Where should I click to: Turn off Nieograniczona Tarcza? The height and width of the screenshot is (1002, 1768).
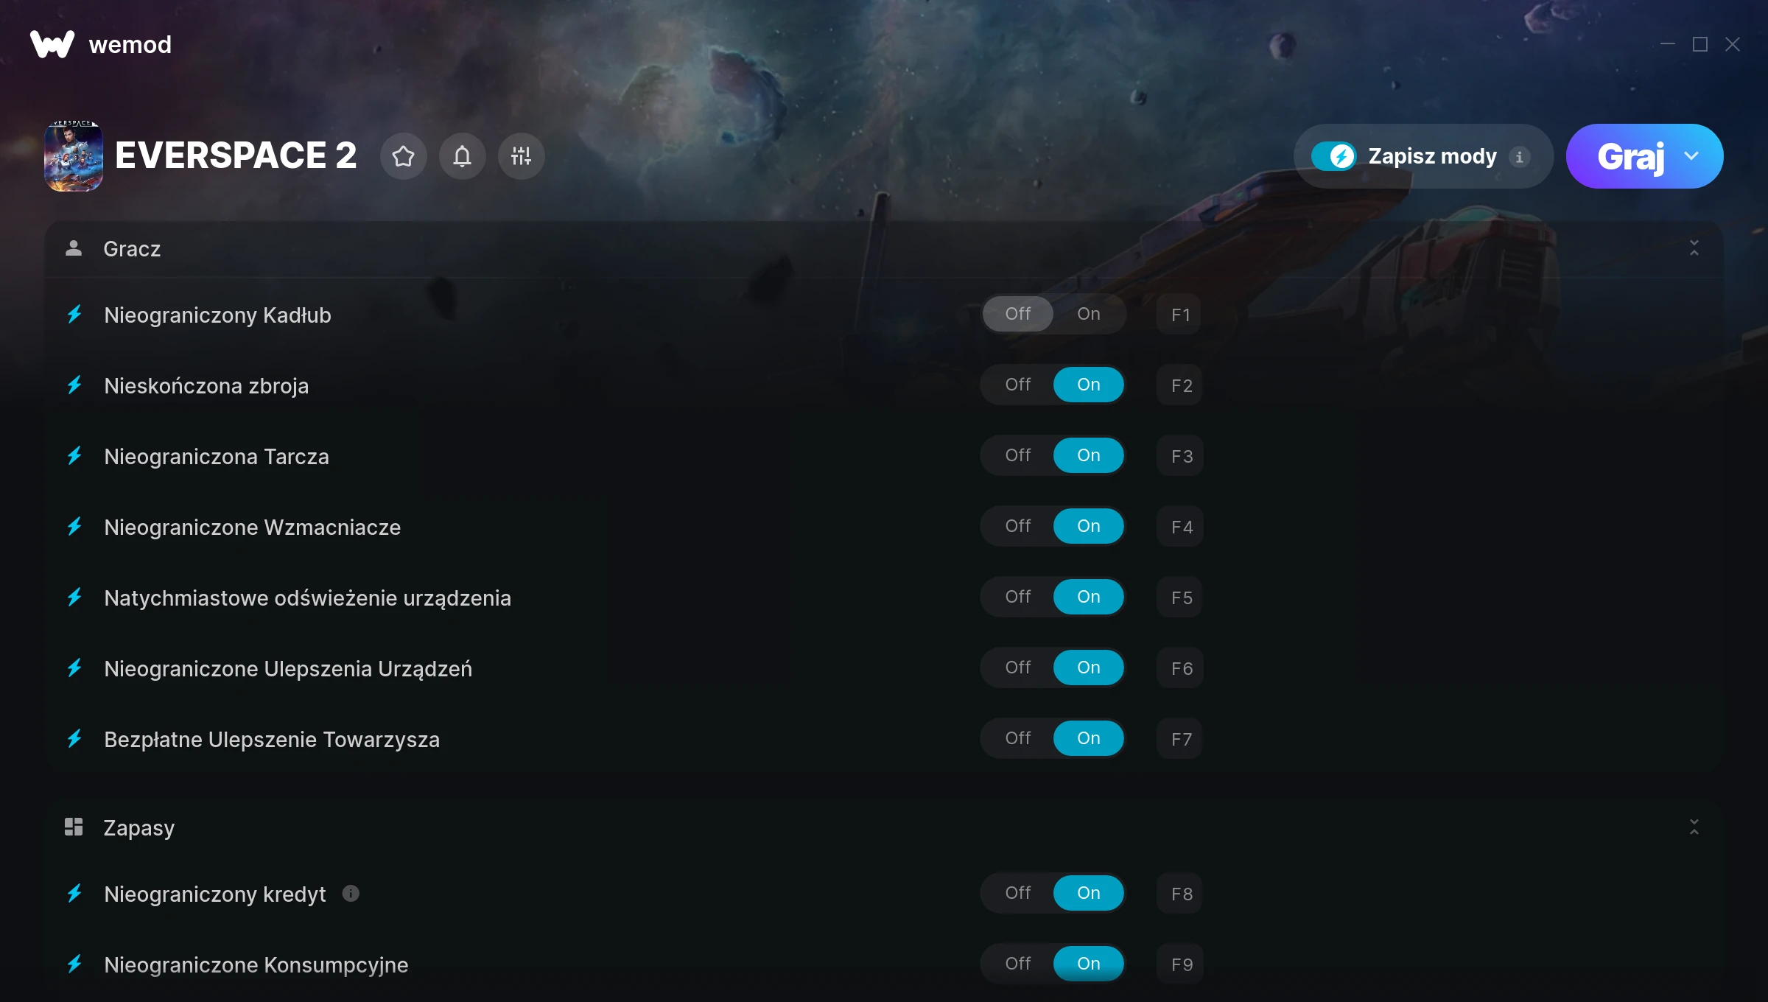pos(1017,455)
